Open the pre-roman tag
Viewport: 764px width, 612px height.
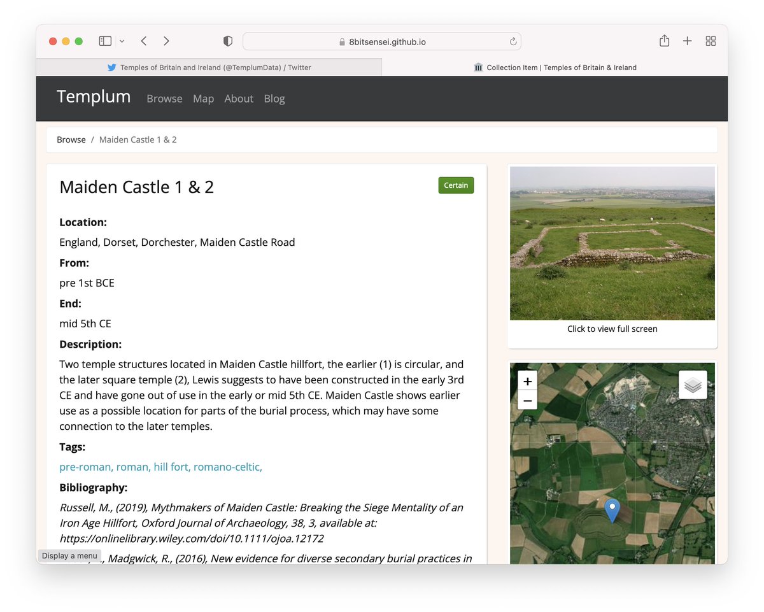(86, 467)
